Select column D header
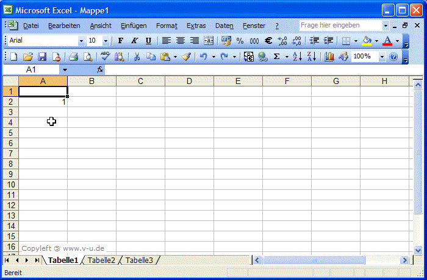The width and height of the screenshot is (427, 280). click(189, 81)
